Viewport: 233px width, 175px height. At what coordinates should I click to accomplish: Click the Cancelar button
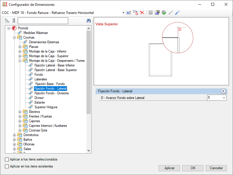click(x=216, y=168)
